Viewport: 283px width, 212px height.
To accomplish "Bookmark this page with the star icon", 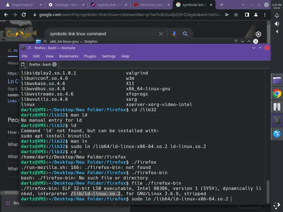I will coord(236,15).
